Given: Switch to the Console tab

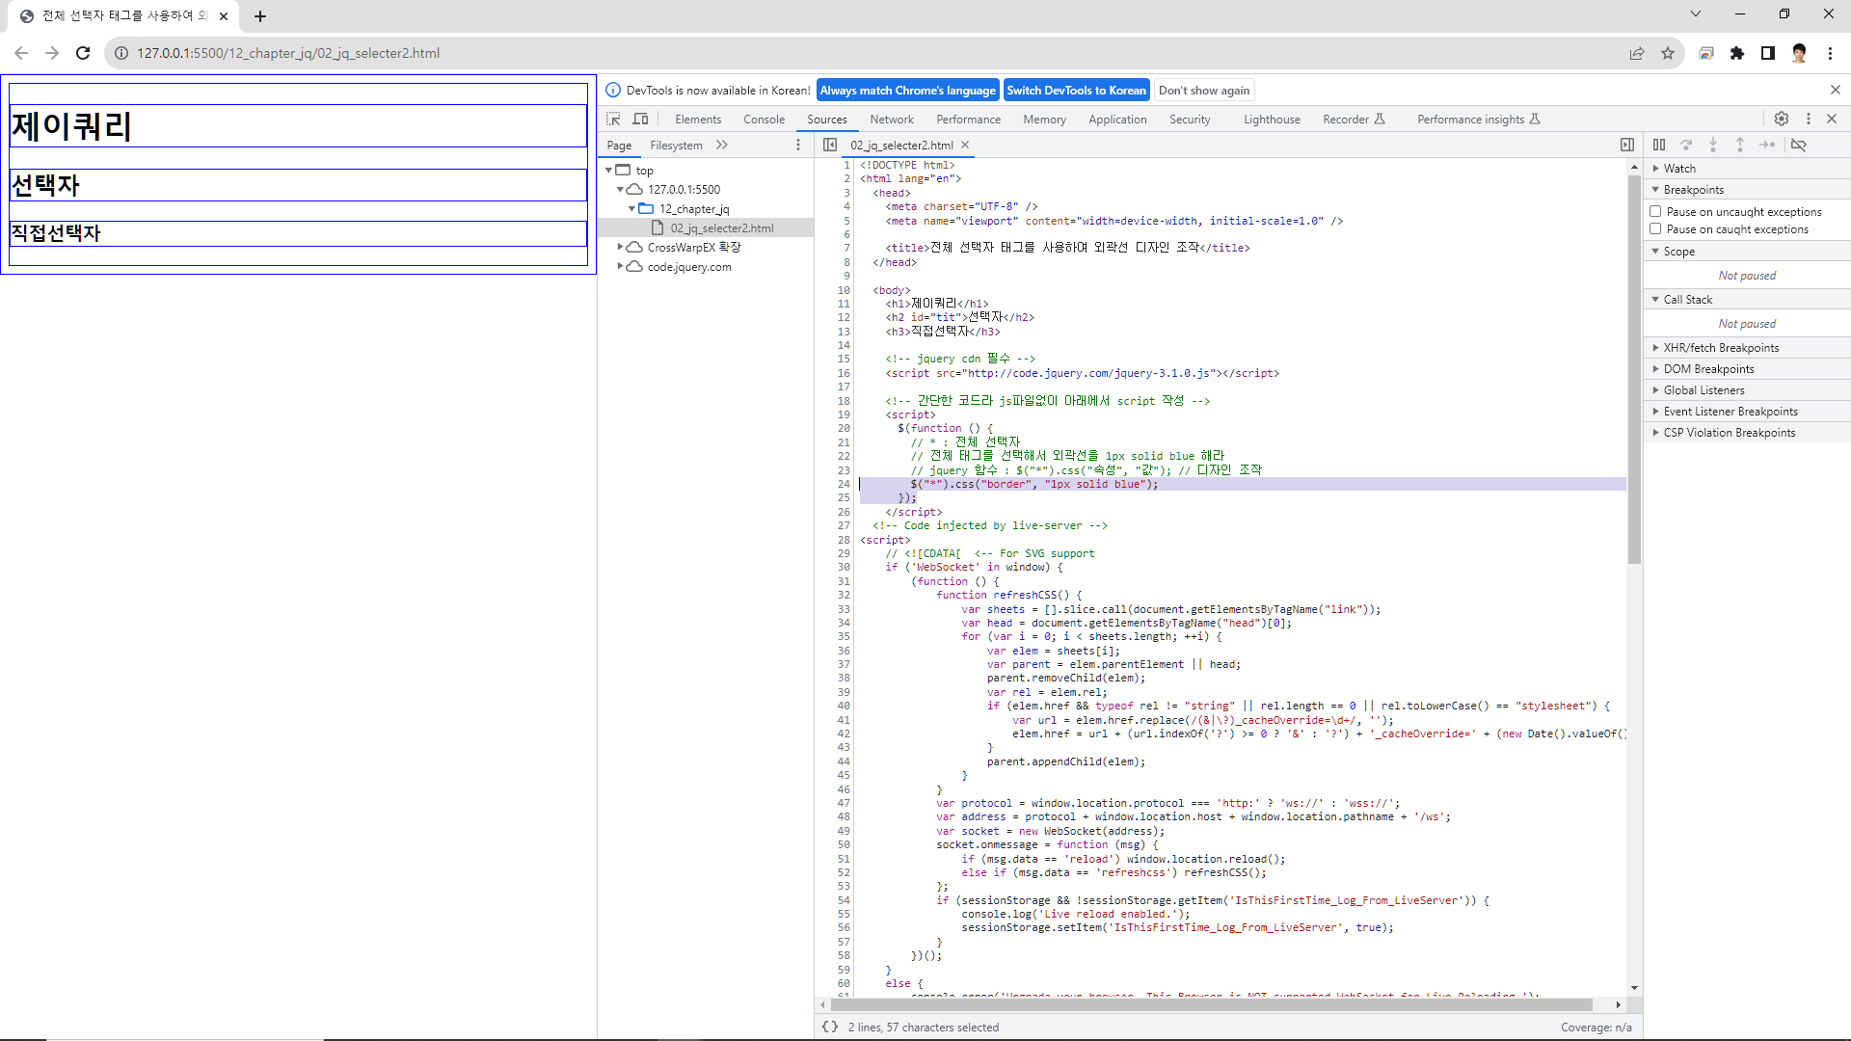Looking at the screenshot, I should click(x=764, y=119).
